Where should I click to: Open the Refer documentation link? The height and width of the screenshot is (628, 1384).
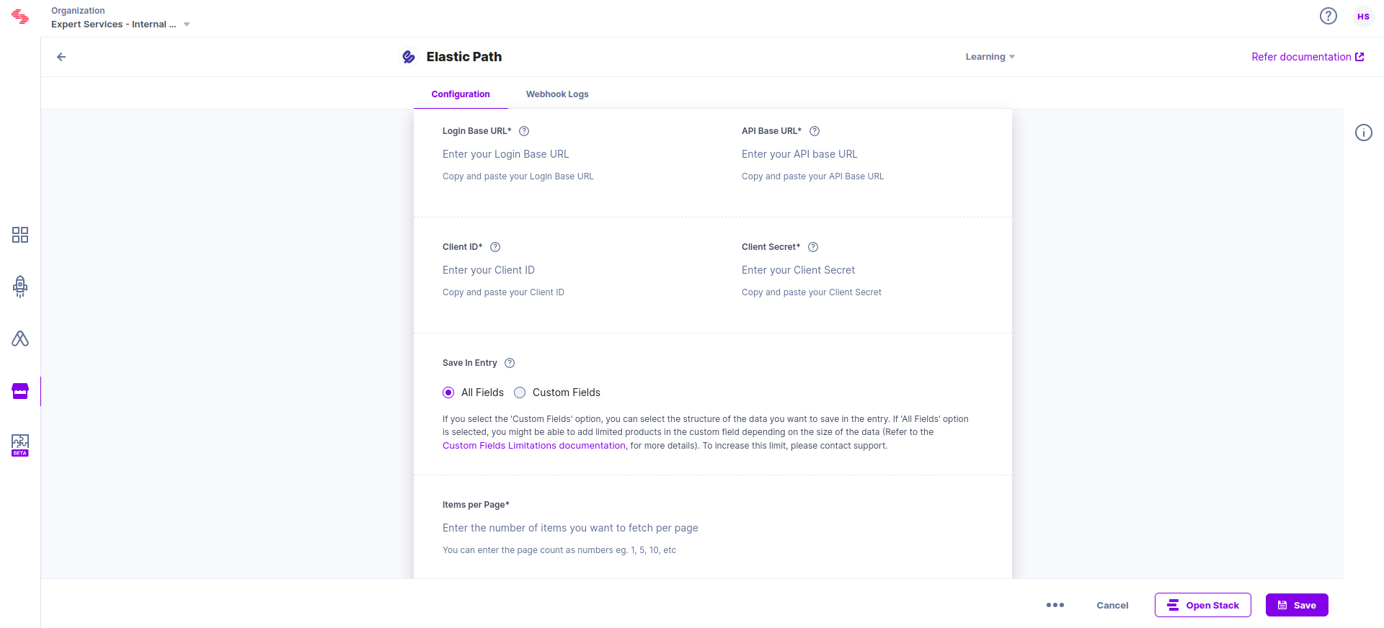coord(1308,57)
